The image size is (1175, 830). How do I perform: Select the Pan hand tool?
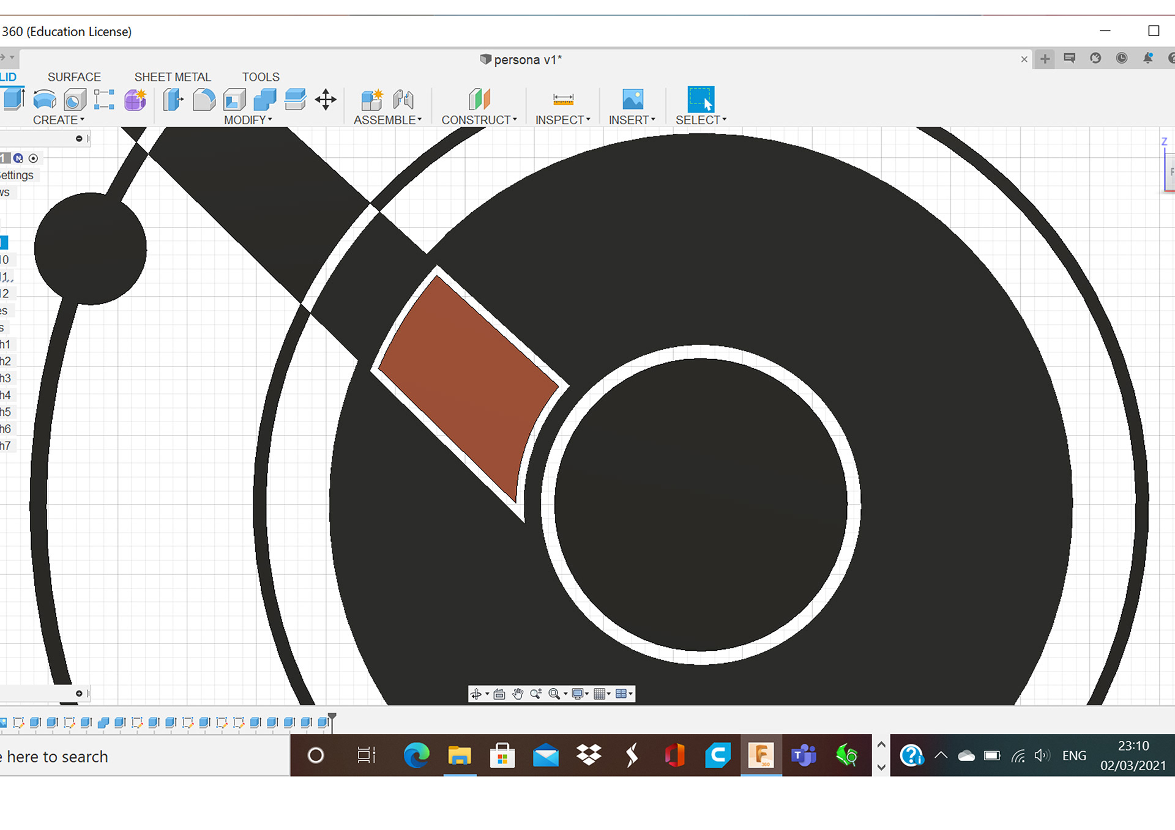tap(518, 694)
